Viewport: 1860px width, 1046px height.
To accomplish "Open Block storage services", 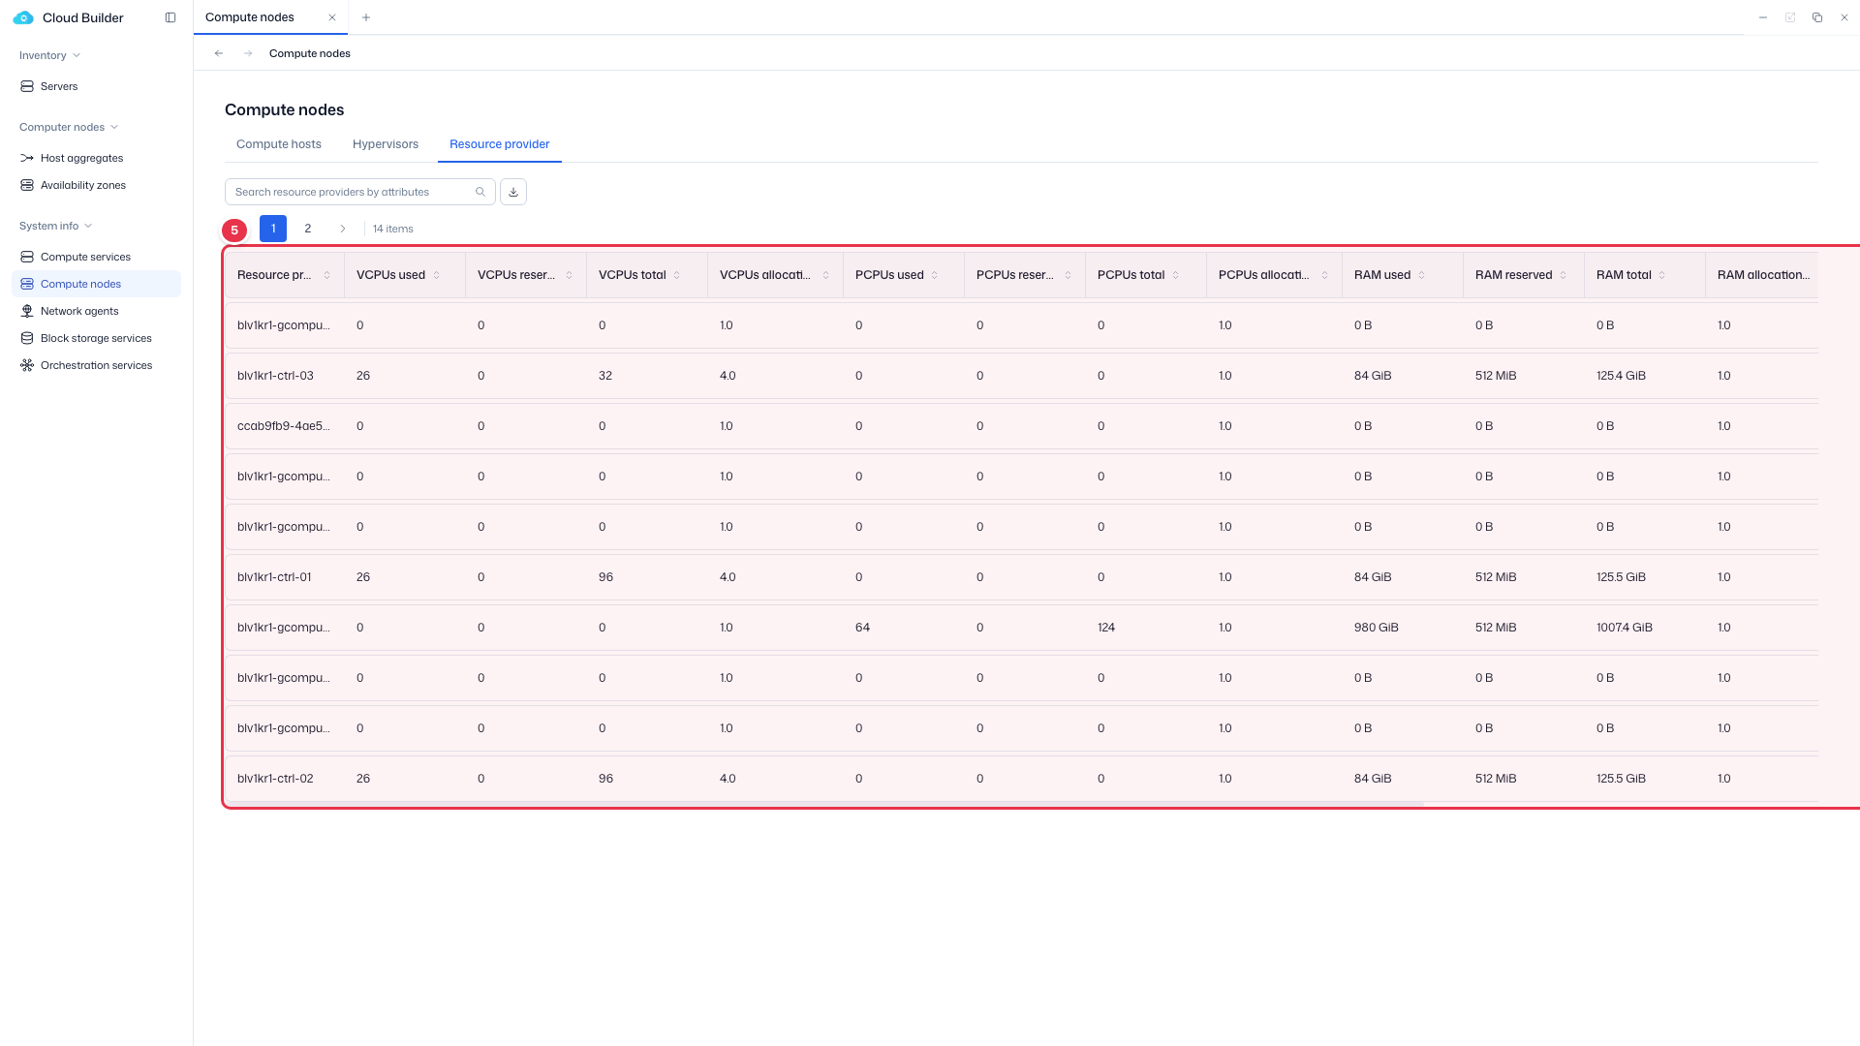I will click(96, 338).
